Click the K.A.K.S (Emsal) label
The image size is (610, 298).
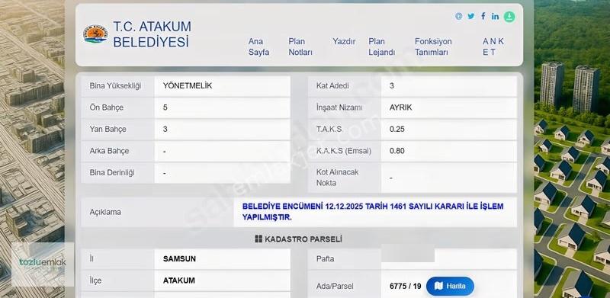pos(344,151)
